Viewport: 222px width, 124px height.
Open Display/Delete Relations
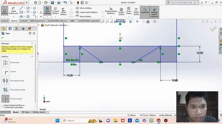tap(111, 11)
